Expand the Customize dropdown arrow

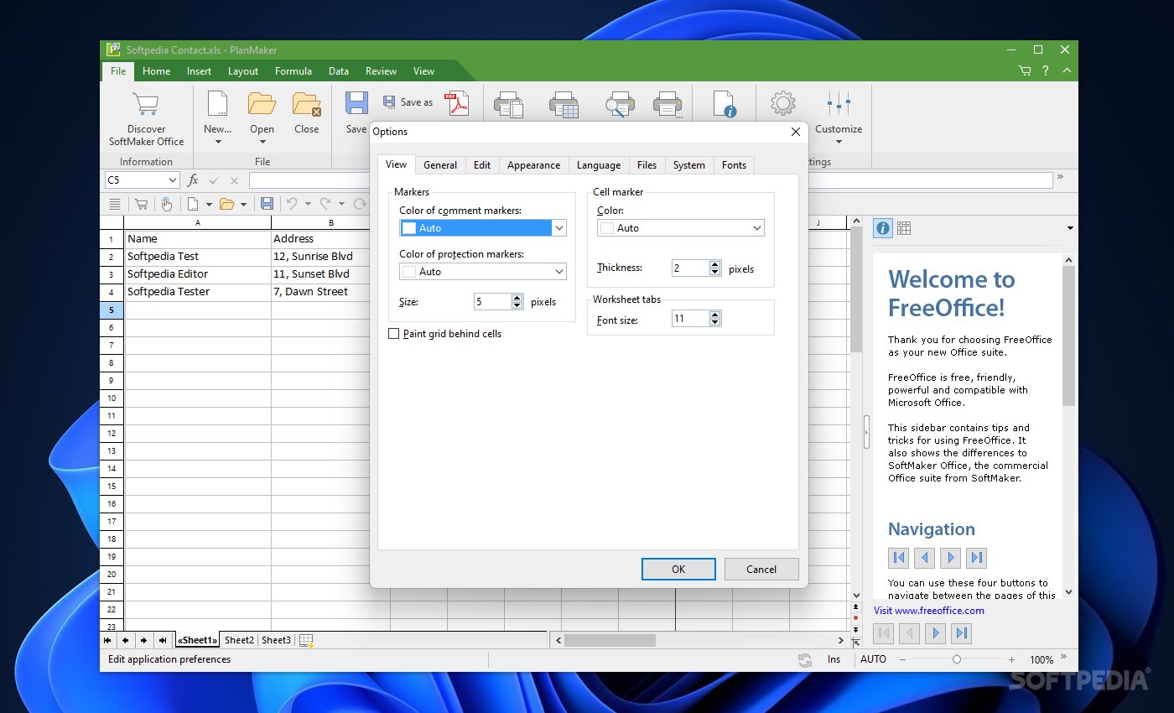(x=839, y=142)
